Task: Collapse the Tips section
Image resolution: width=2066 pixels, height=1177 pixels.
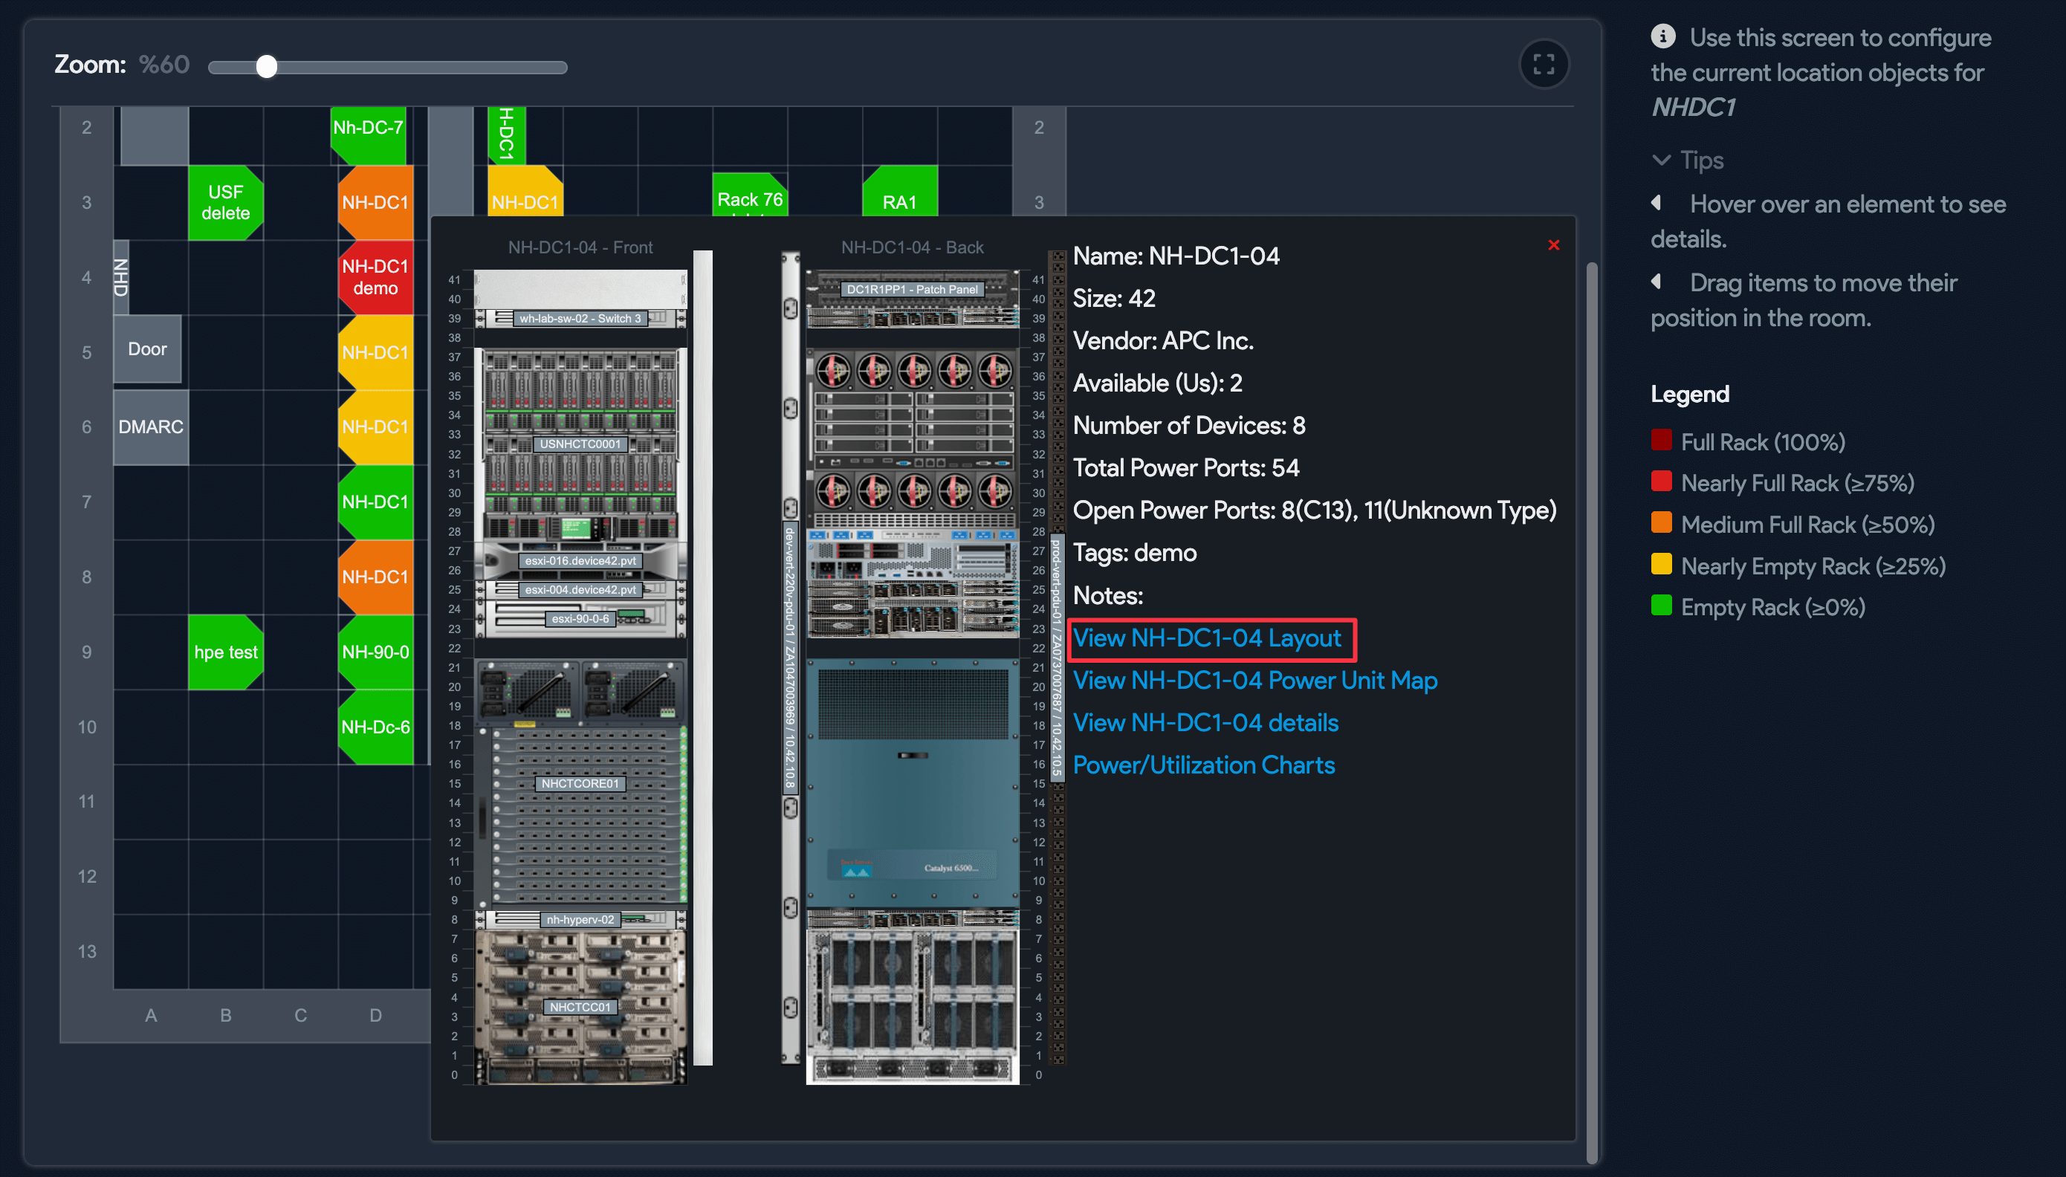Action: 1661,160
